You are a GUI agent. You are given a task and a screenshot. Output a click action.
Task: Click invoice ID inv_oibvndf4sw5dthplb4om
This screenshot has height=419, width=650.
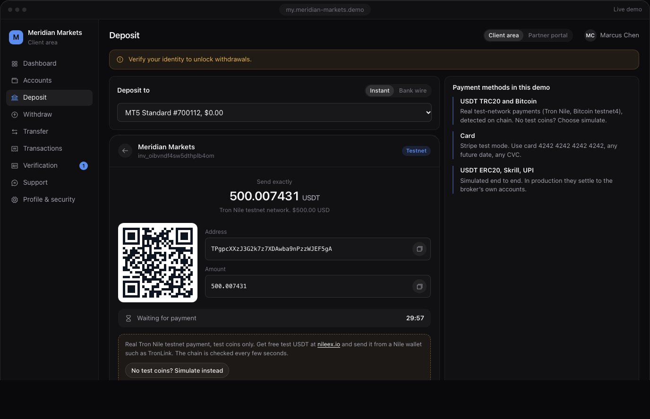(176, 156)
